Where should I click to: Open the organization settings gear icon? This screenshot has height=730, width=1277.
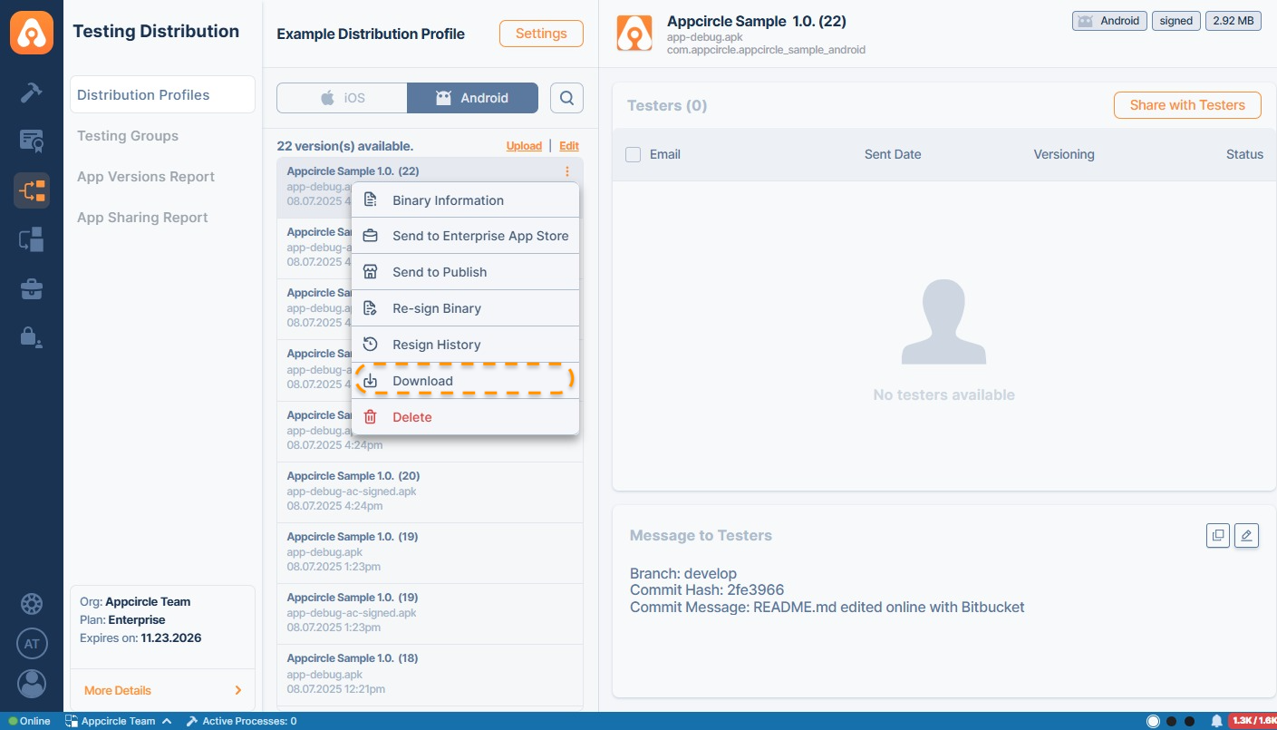click(x=32, y=604)
